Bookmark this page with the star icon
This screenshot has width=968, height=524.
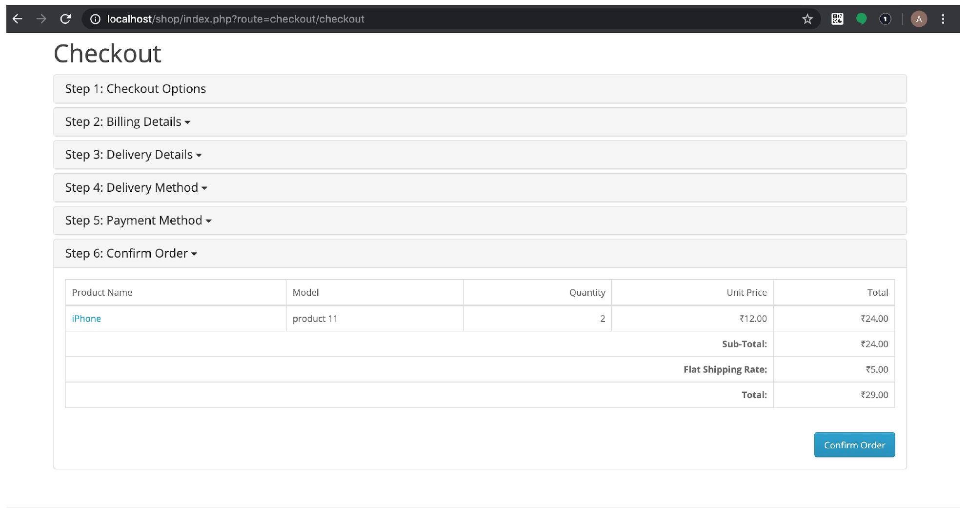pyautogui.click(x=807, y=19)
